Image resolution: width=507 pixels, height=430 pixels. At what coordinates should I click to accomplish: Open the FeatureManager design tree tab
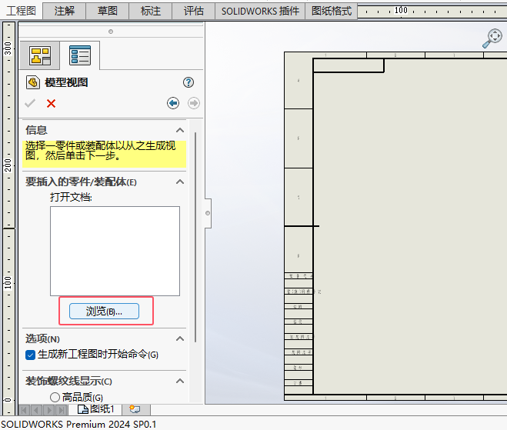[40, 55]
